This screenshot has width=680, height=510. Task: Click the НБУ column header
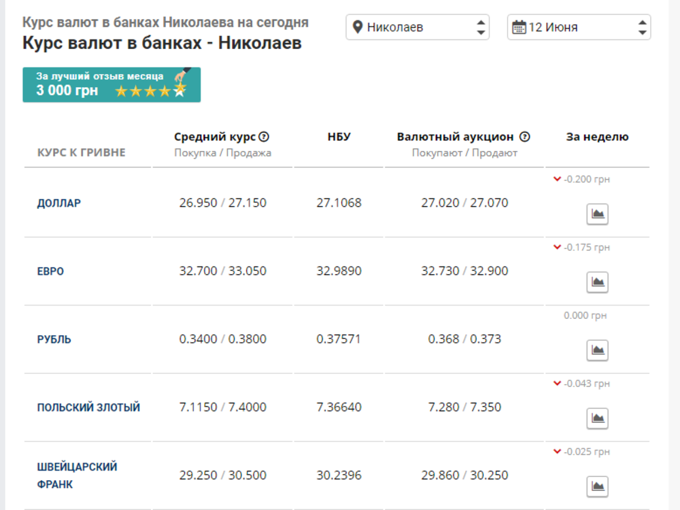(339, 137)
